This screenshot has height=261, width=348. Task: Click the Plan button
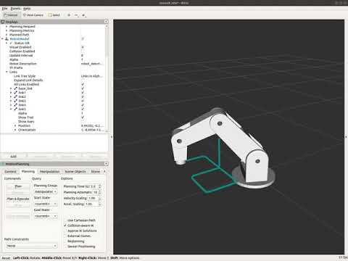[18, 186]
